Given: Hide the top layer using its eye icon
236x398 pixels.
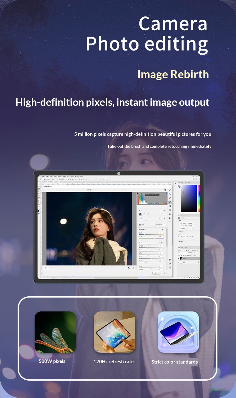Looking at the screenshot, I should (x=179, y=258).
